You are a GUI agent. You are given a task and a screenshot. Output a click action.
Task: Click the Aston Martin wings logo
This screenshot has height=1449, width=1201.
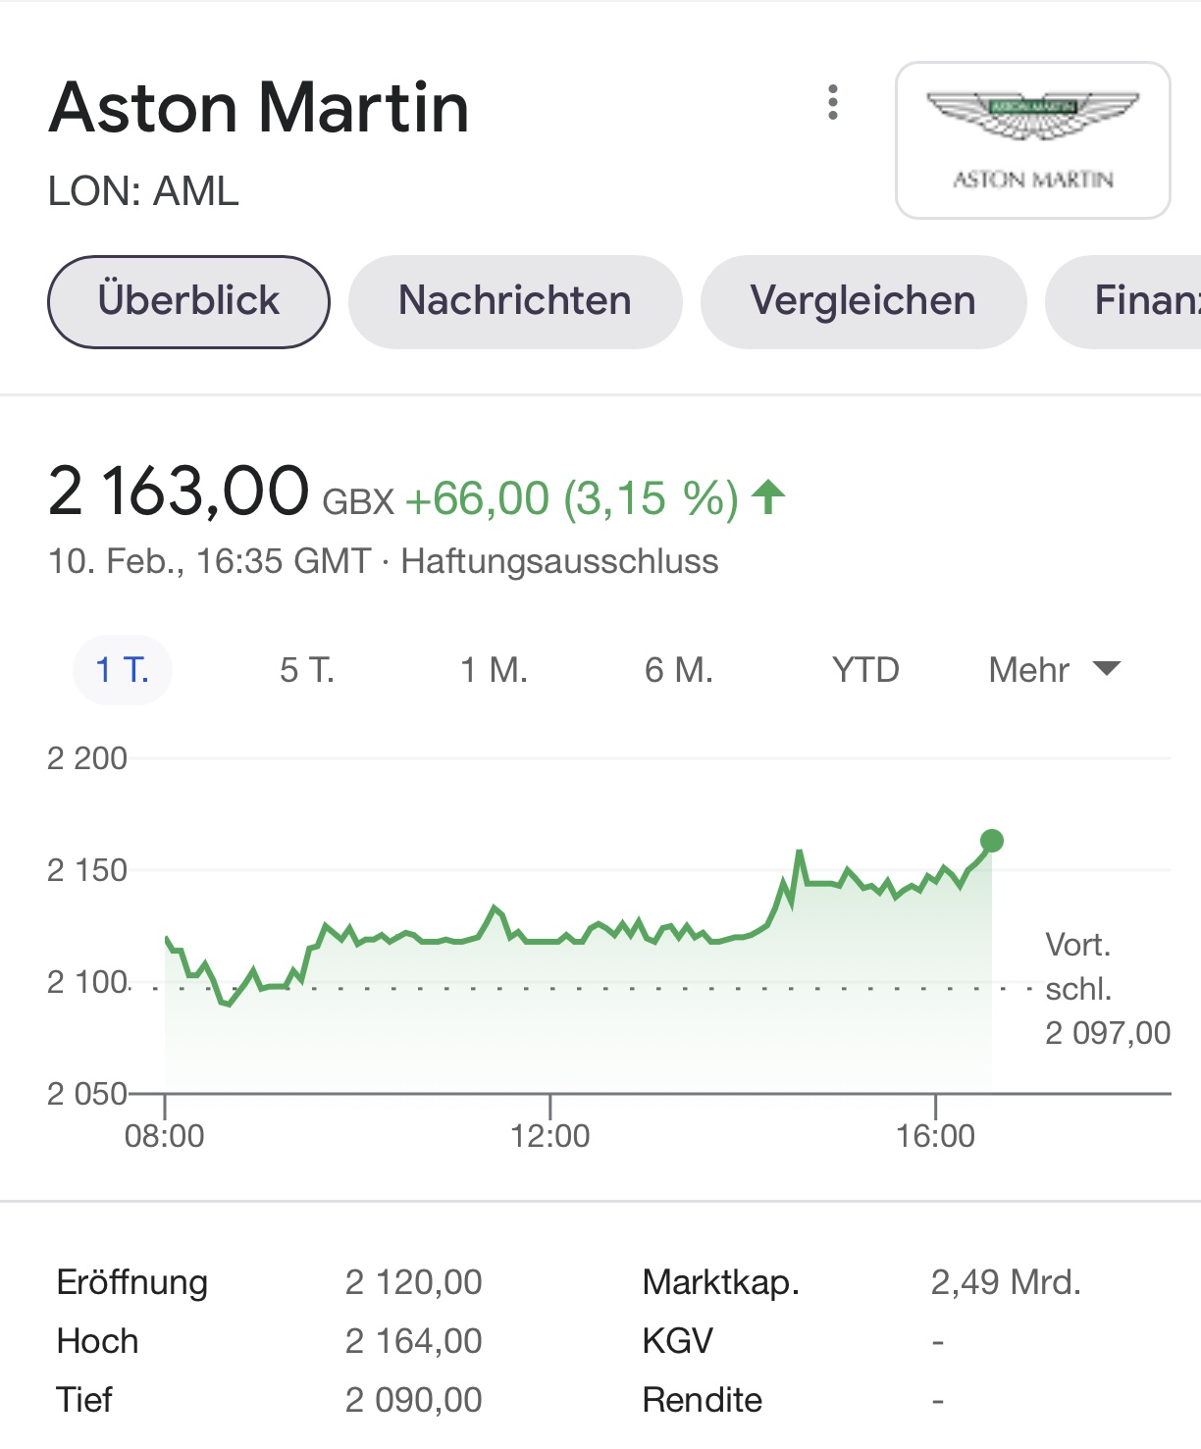coord(1032,139)
